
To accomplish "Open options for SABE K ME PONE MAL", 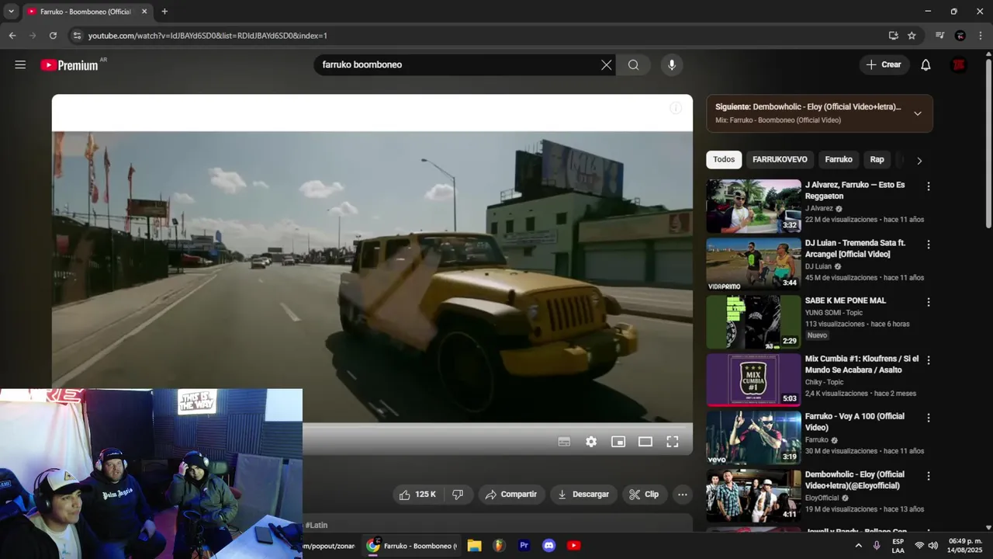I will 928,302.
